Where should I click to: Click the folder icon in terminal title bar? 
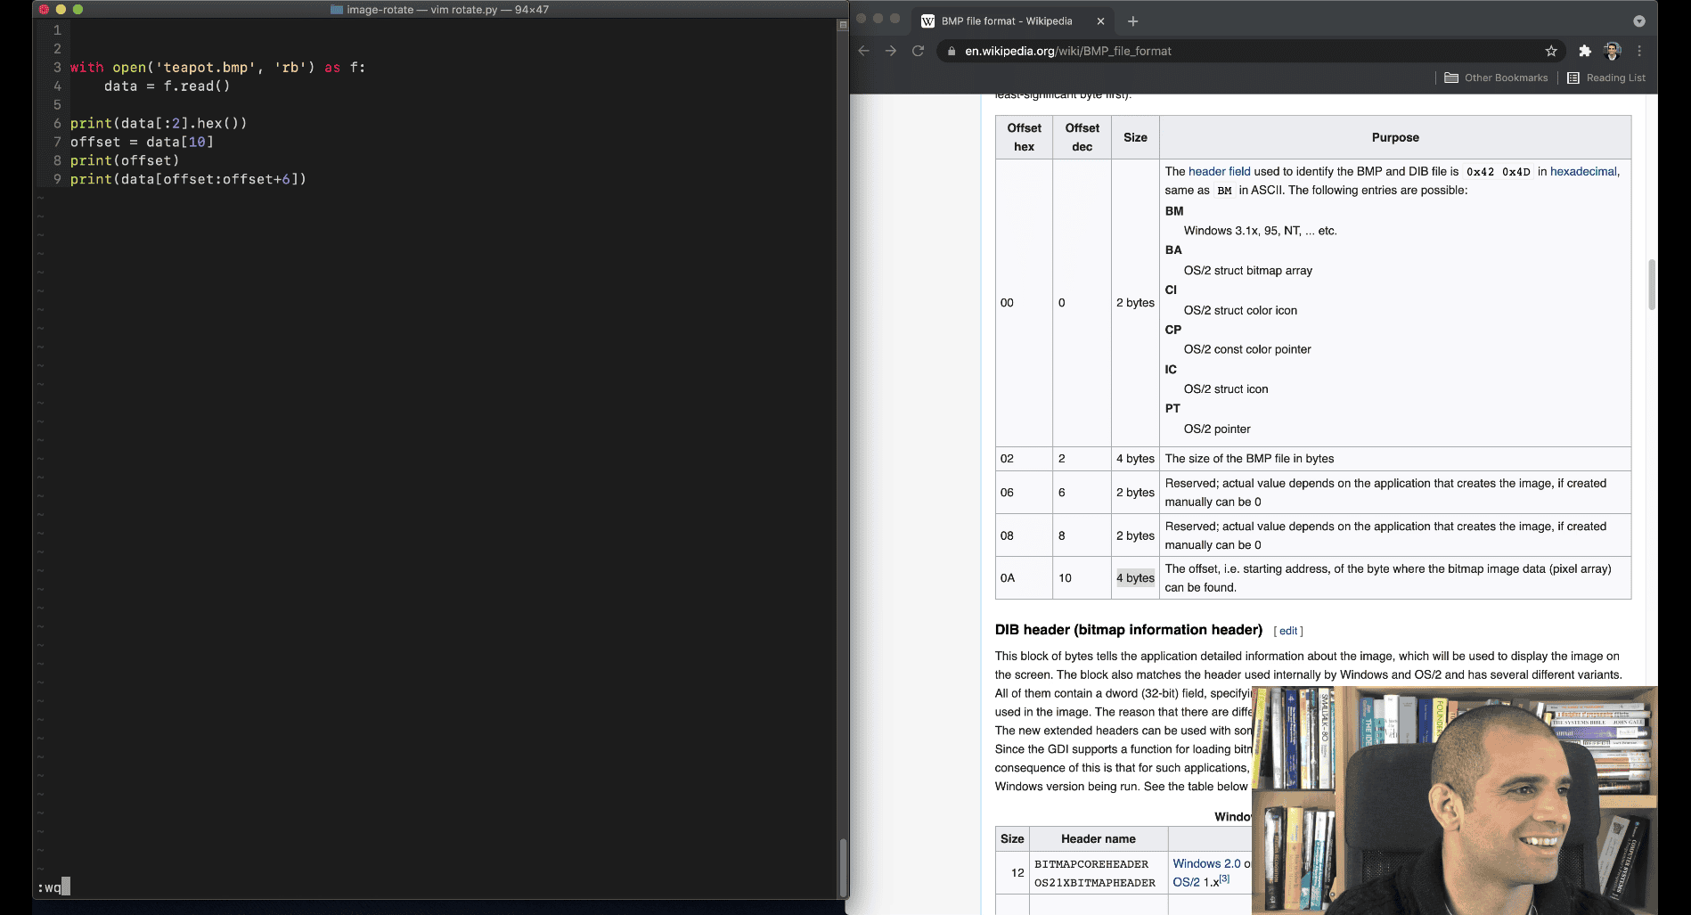pos(337,10)
